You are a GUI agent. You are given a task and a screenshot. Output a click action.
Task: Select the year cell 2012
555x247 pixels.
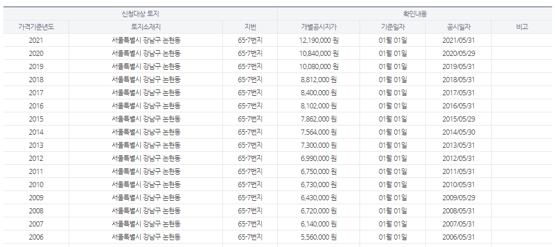point(36,159)
